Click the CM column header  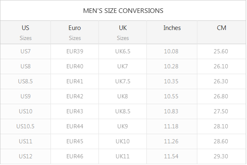(221, 32)
